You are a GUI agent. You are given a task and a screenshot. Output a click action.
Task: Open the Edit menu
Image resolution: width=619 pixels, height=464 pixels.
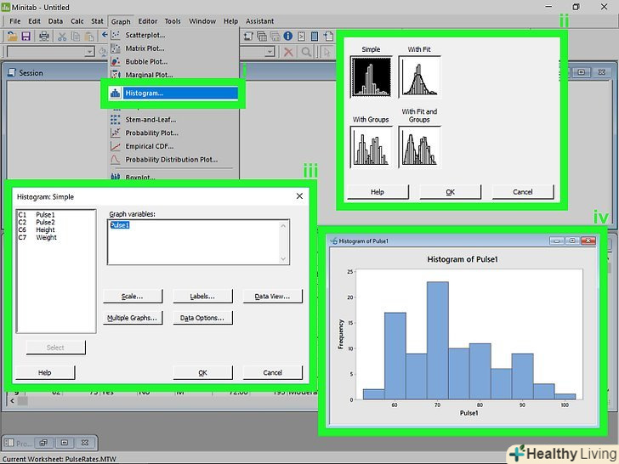coord(34,21)
